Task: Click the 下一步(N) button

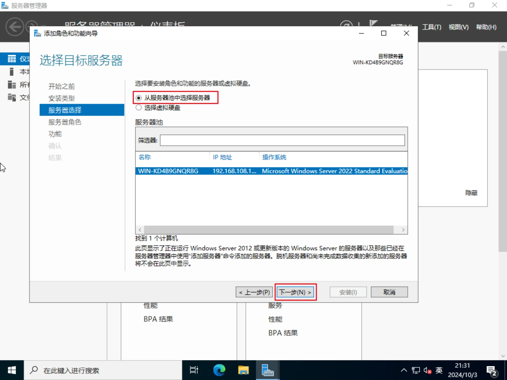Action: click(x=295, y=292)
